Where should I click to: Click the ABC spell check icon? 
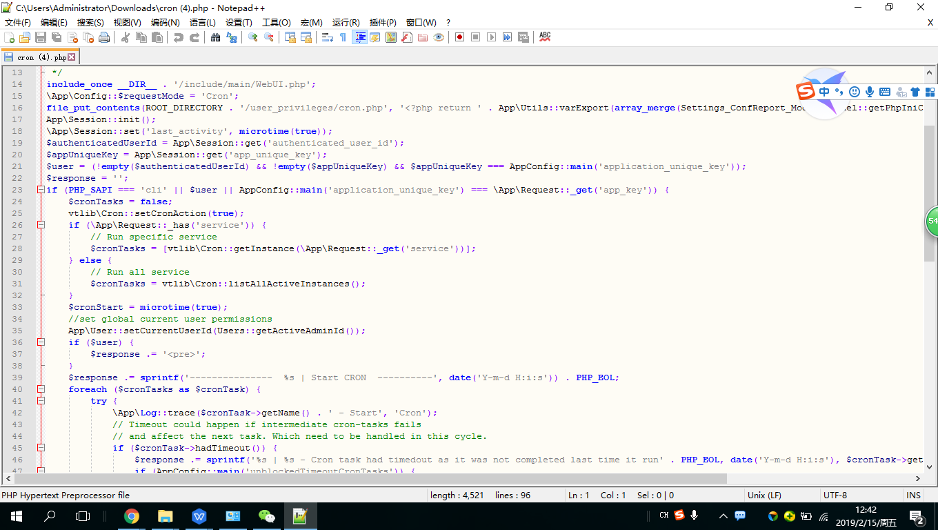coord(544,37)
